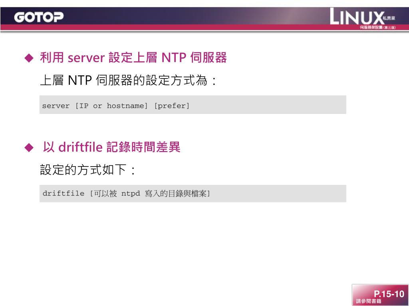Click the 伺服器架設篇 subtitle under LINUX

click(378, 27)
